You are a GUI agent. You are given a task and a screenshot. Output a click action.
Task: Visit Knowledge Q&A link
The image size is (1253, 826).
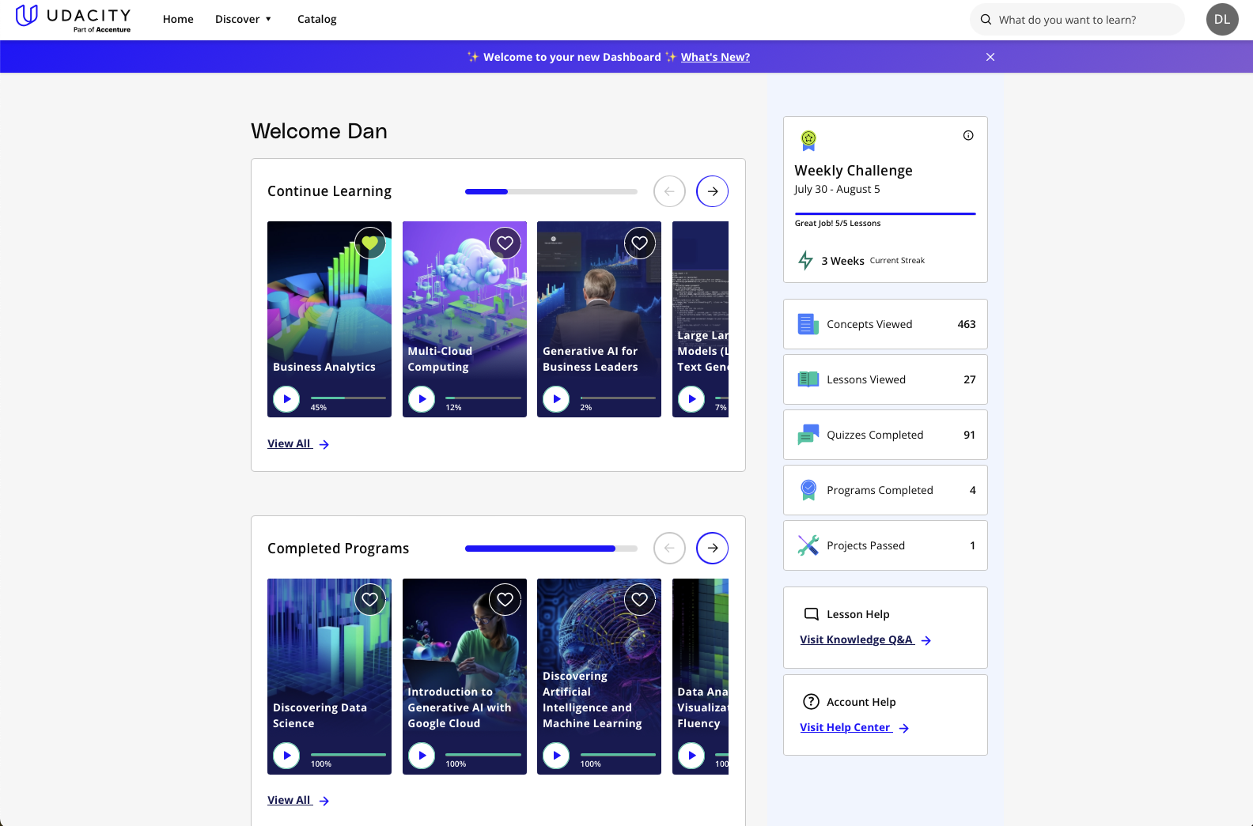(x=865, y=639)
